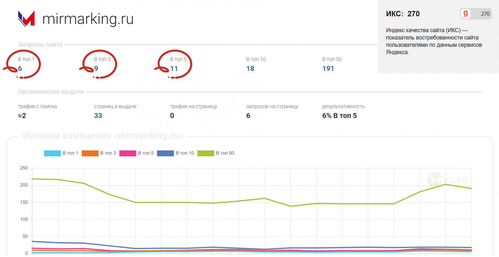Select the ИКС description paragraph
Screen dimensions: 499x257
click(x=434, y=41)
